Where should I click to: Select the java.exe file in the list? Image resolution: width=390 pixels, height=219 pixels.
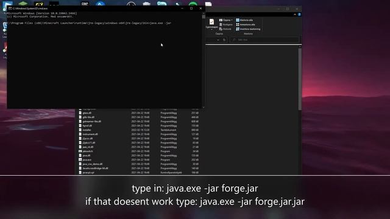click(87, 160)
